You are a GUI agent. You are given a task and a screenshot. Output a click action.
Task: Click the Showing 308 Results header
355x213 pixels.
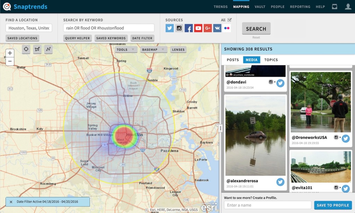pos(248,49)
